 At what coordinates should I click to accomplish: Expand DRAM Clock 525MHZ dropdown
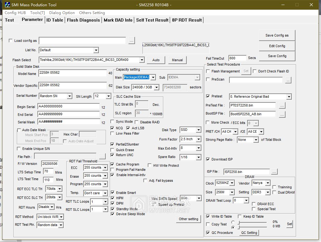pyautogui.click(x=232, y=183)
